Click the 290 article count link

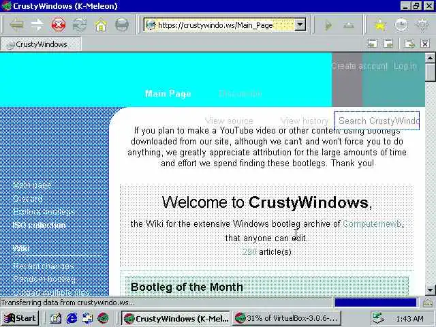coord(249,252)
